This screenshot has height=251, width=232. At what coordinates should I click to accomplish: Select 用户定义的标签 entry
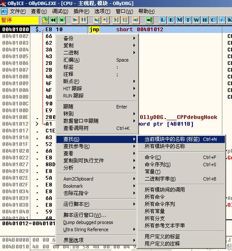click(x=181, y=237)
